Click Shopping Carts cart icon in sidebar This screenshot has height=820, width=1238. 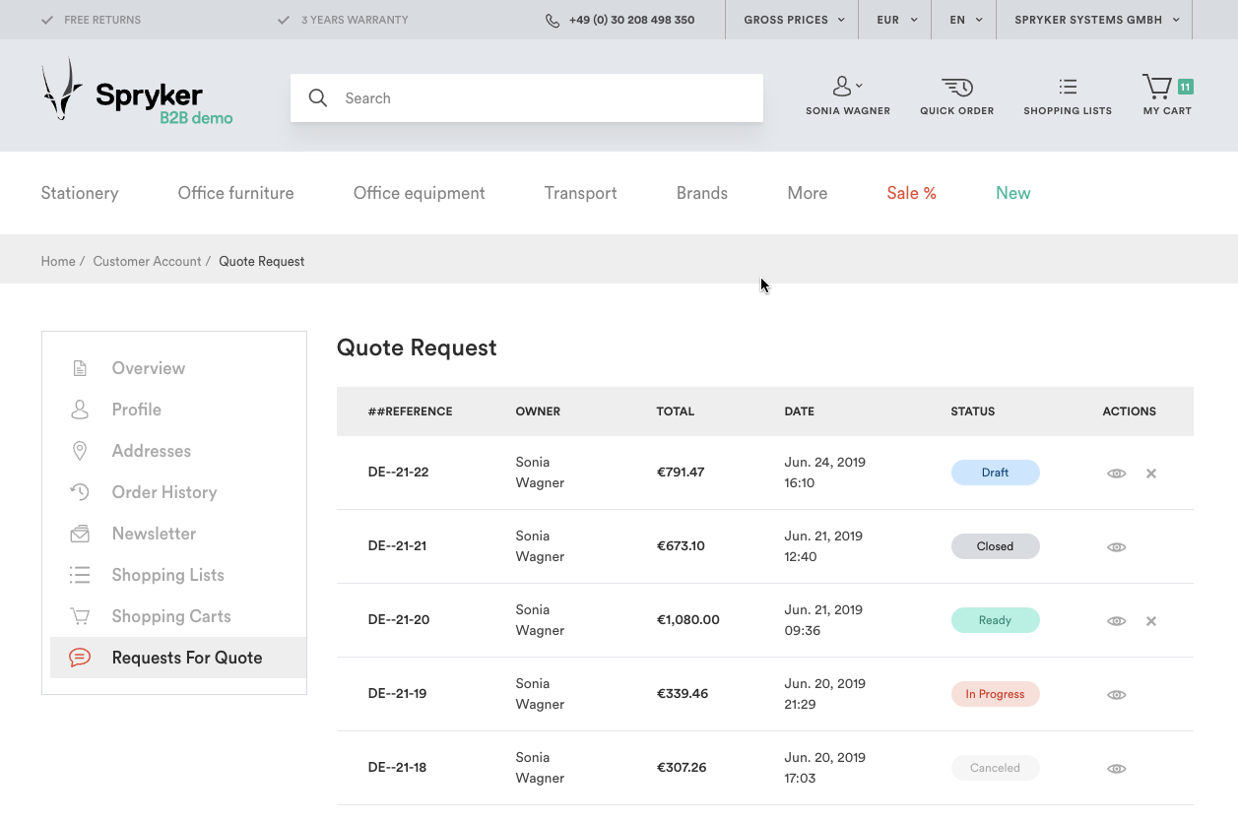80,616
